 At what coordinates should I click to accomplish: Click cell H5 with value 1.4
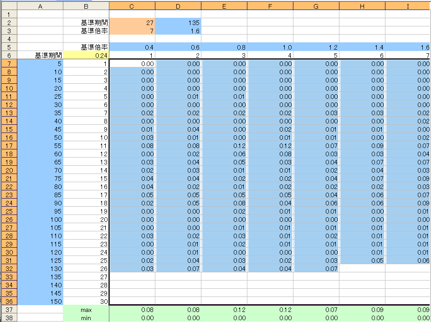coord(362,47)
